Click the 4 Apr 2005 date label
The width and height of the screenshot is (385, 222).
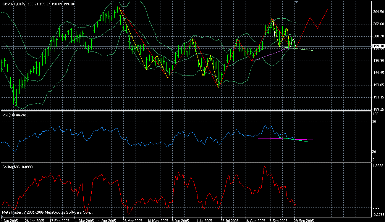[x=108, y=220]
